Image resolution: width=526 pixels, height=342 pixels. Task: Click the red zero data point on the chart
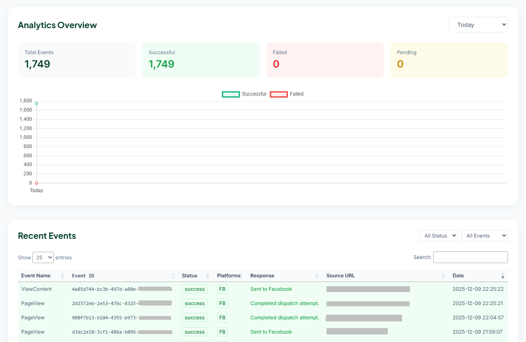coord(37,183)
